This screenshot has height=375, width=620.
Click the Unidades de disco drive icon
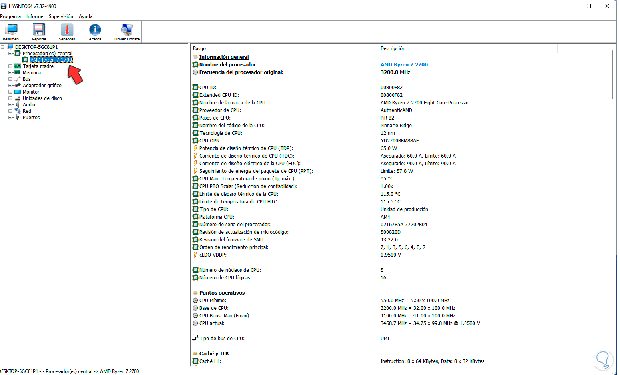point(18,98)
